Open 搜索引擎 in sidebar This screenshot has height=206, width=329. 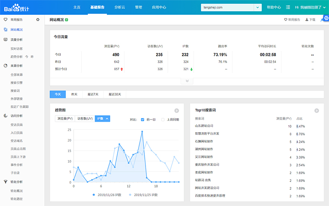click(x=16, y=83)
